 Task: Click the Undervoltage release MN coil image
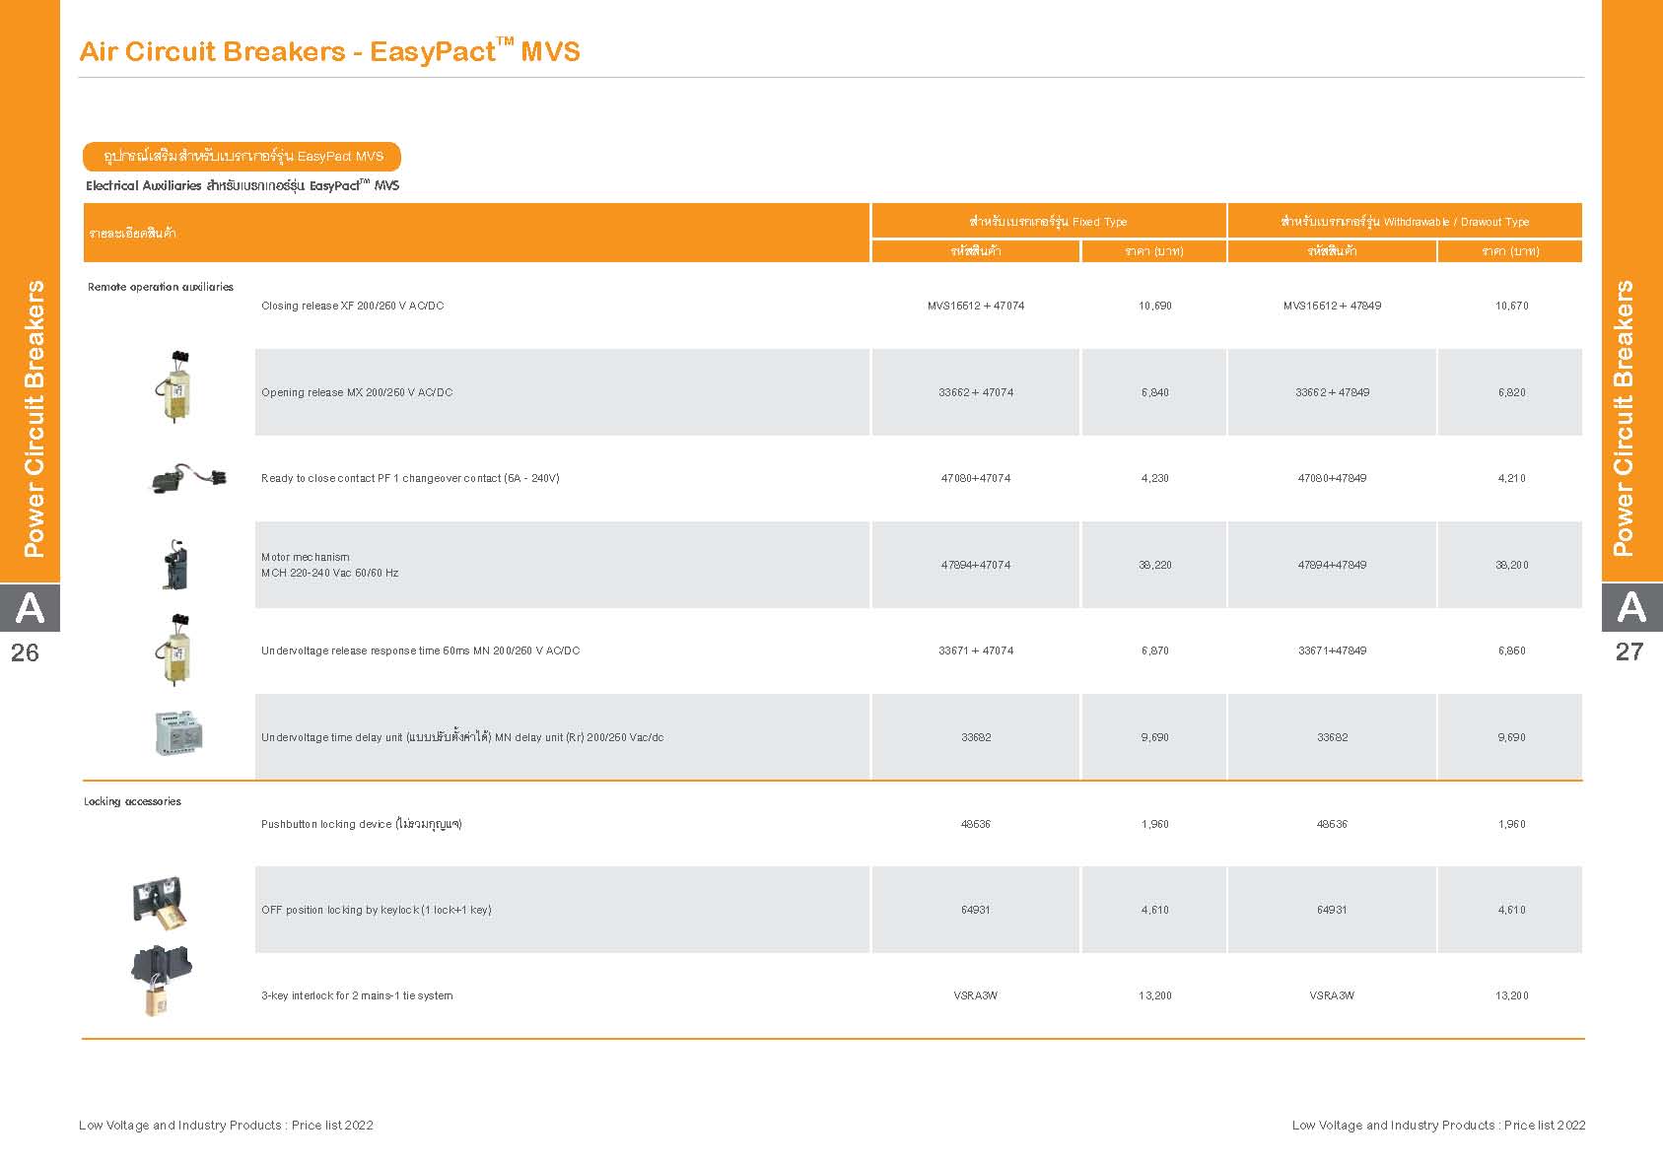tap(175, 650)
